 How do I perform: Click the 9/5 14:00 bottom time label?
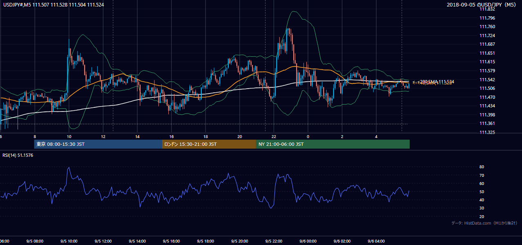pyautogui.click(x=137, y=241)
